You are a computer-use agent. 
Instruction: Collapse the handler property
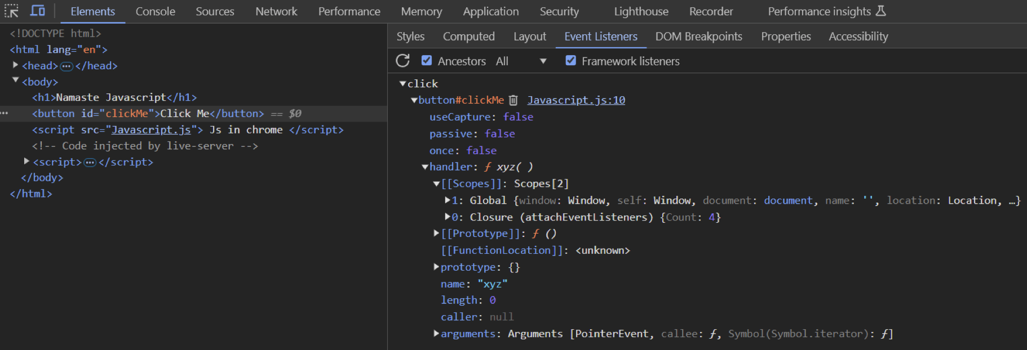pos(425,167)
